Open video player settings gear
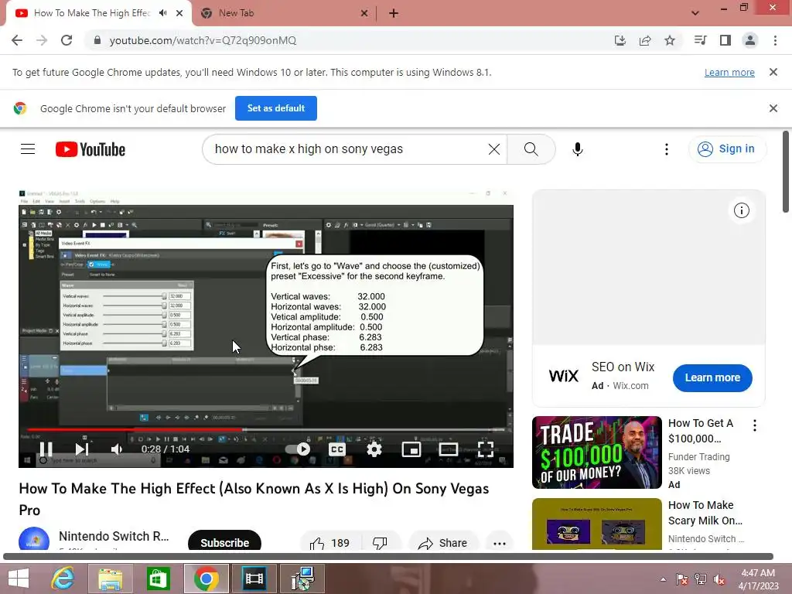Screen dimensions: 792x594 coord(374,449)
